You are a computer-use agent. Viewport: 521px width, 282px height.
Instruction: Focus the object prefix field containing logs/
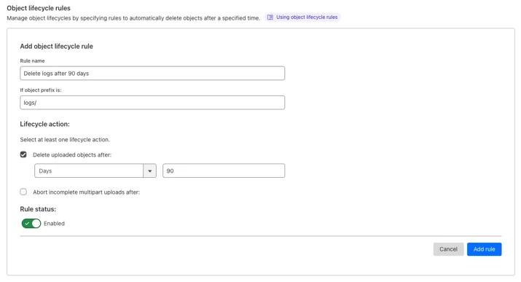152,103
